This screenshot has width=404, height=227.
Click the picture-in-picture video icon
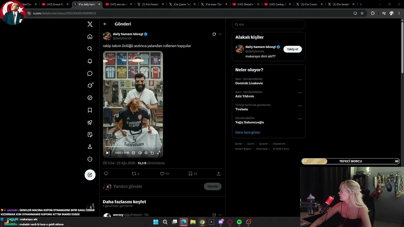152,153
